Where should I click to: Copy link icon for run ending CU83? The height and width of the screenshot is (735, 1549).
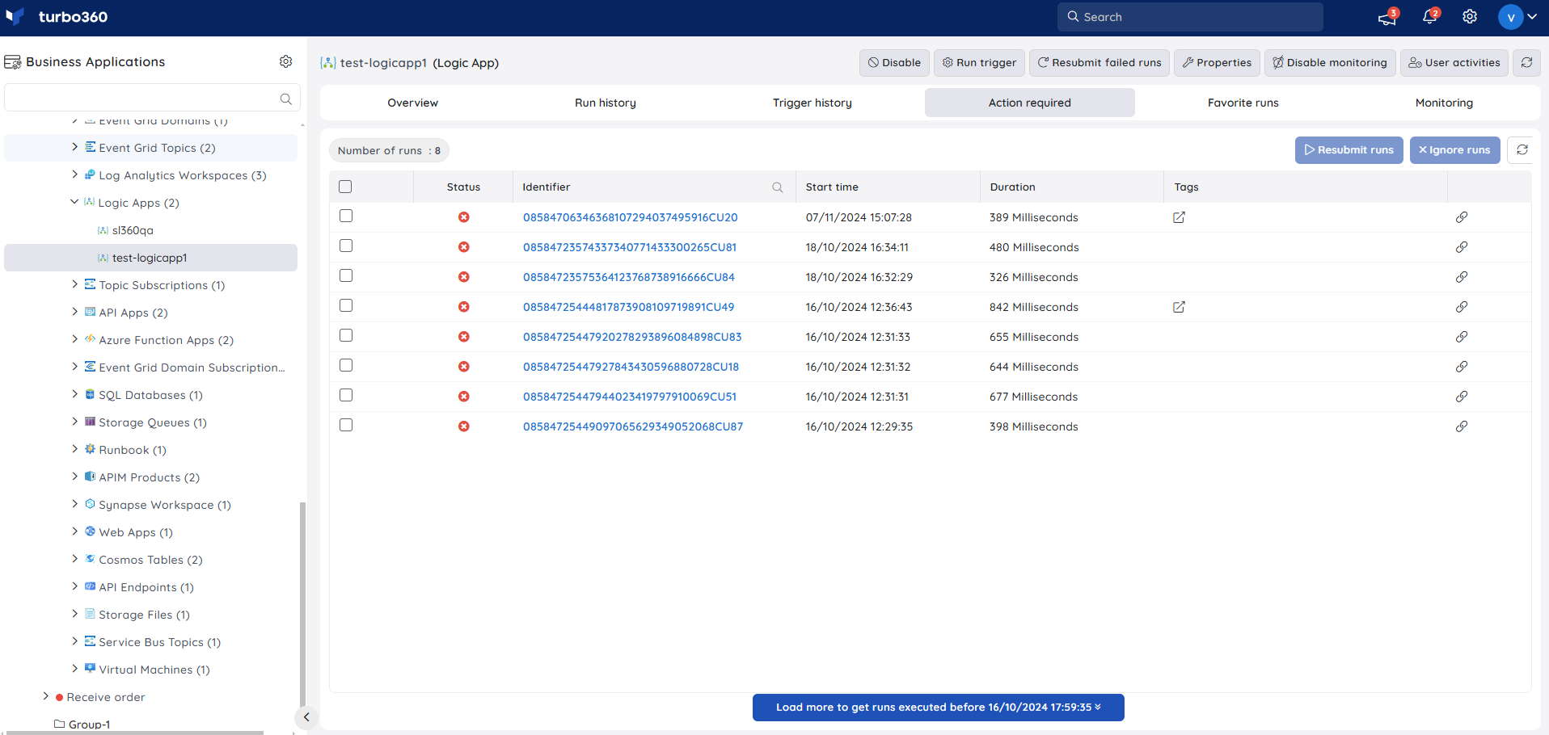(1462, 337)
